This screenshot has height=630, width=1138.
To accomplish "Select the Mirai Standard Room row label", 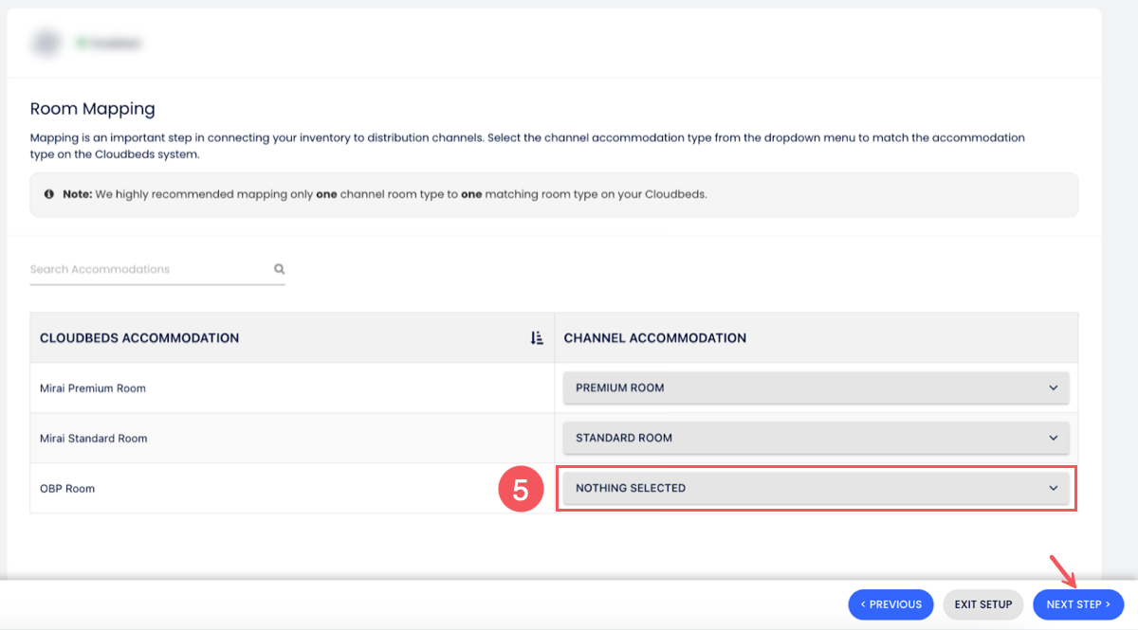I will (94, 439).
